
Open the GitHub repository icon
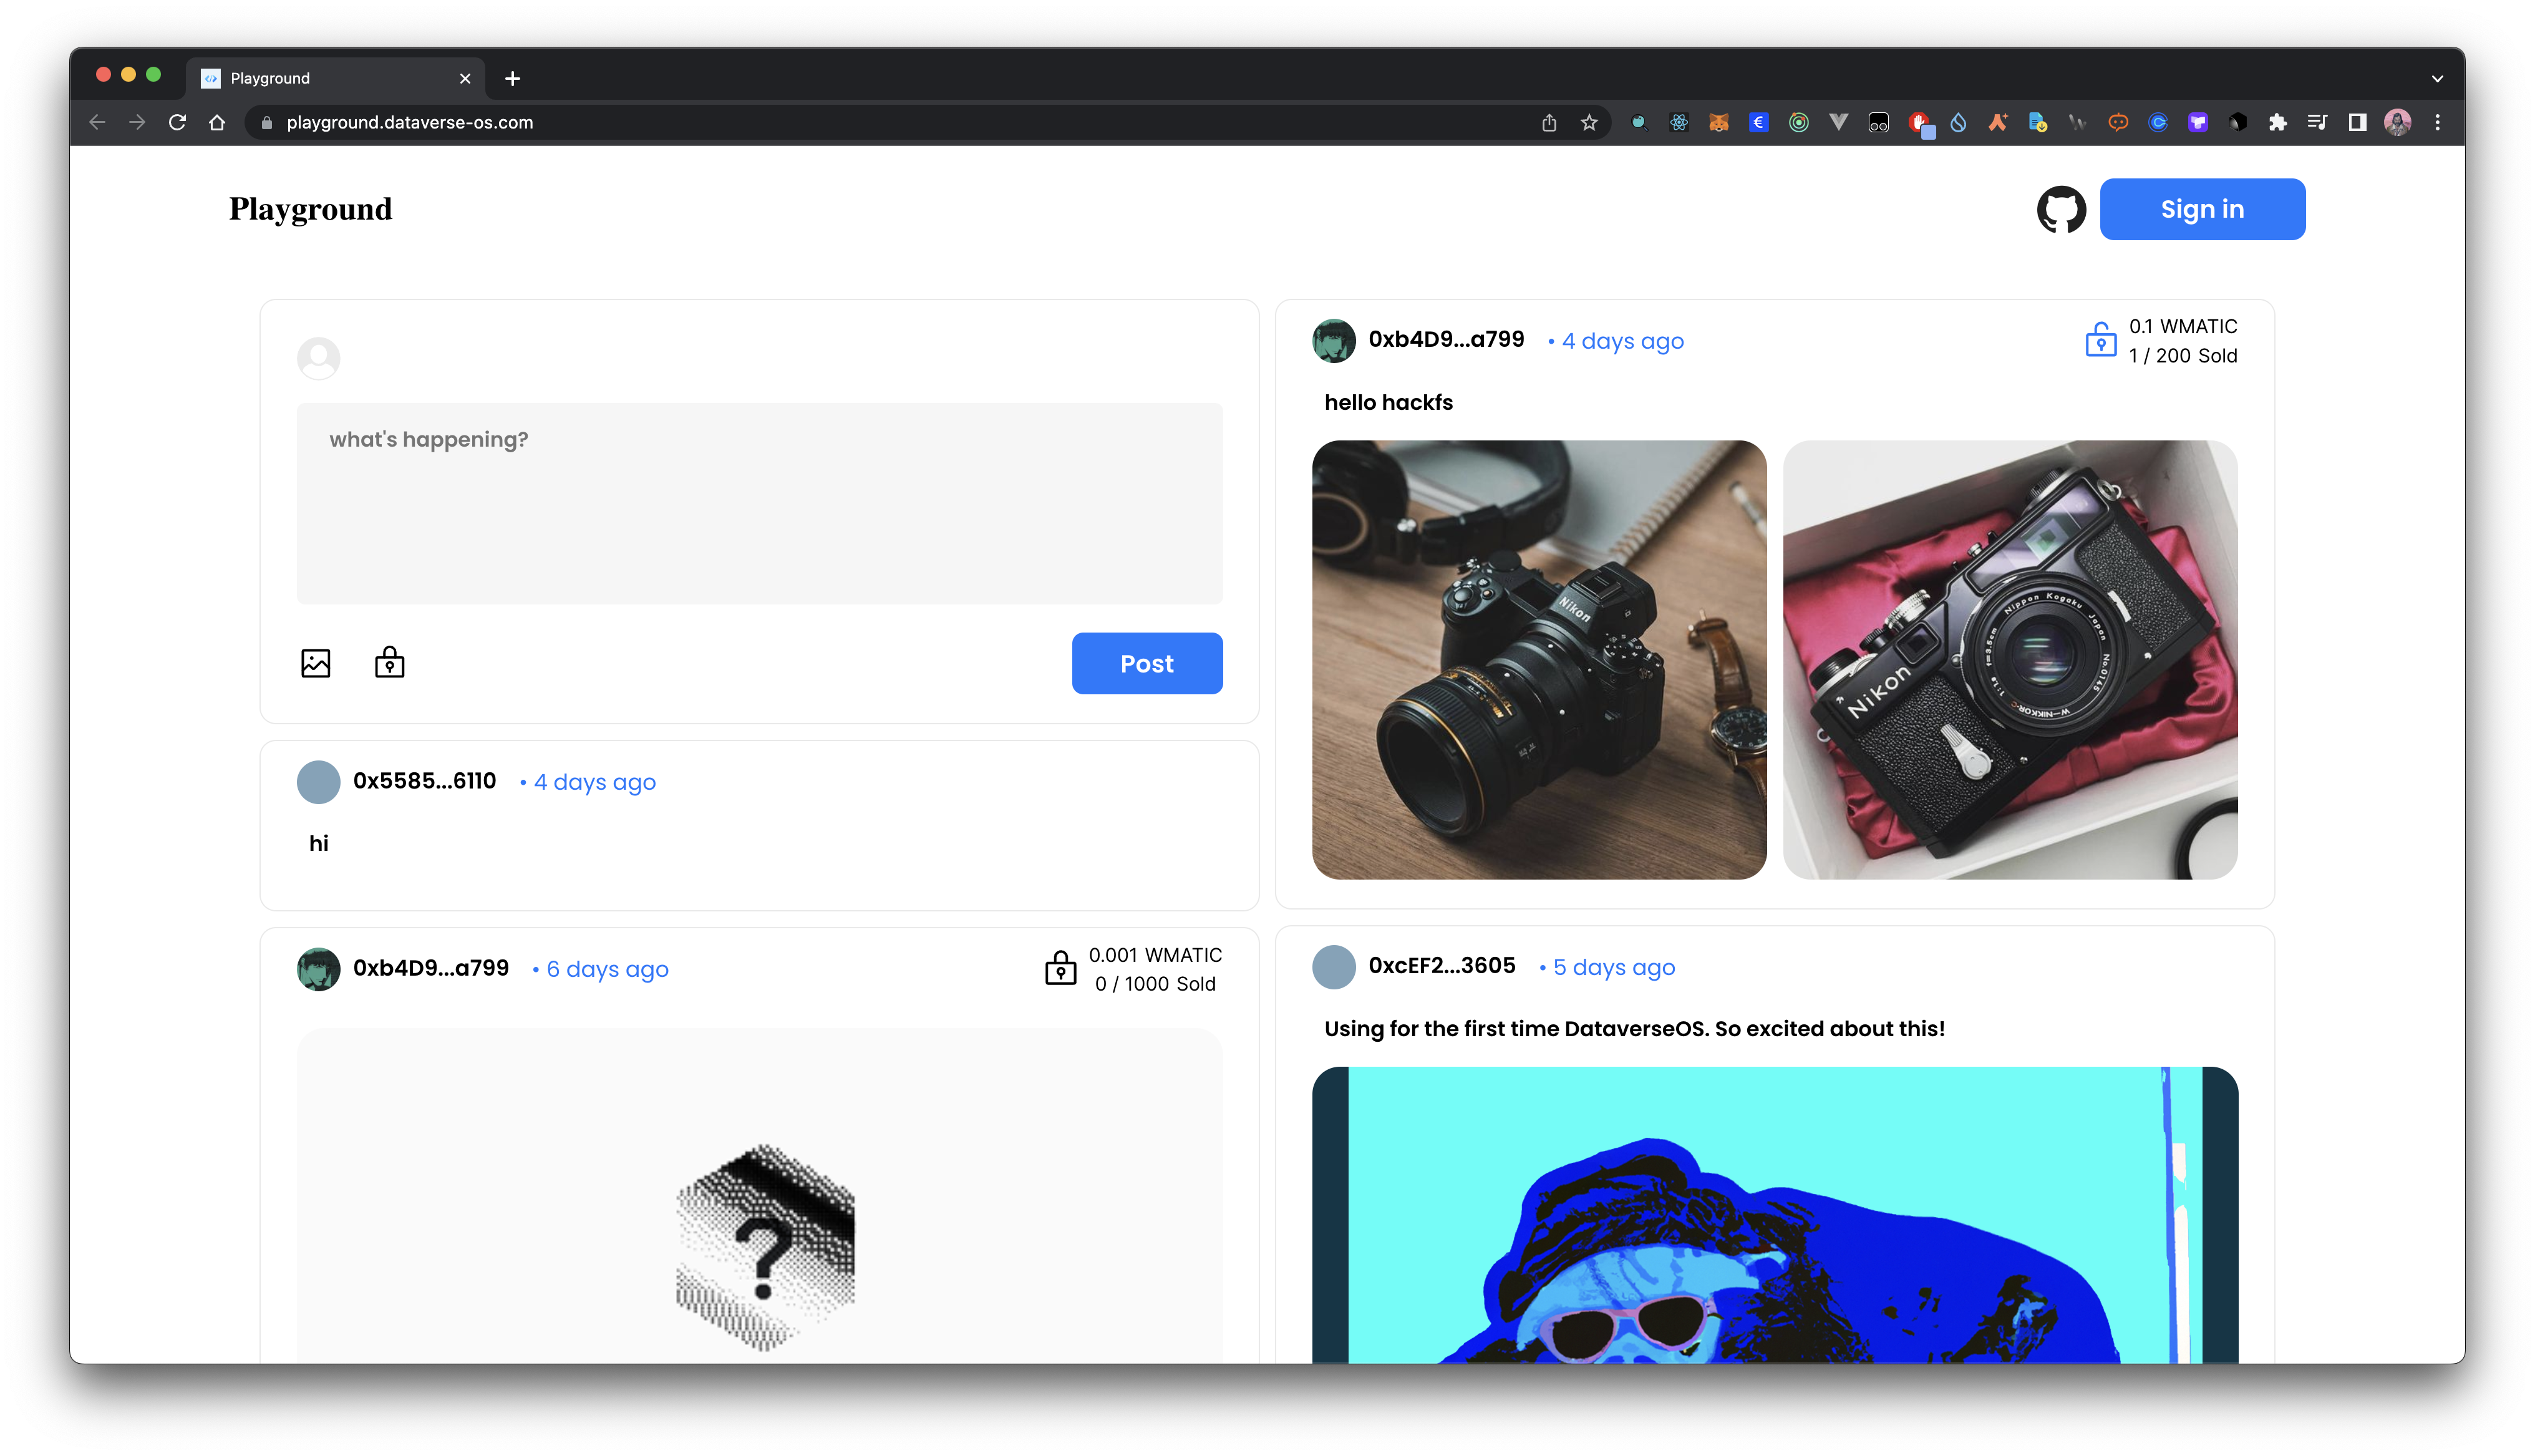tap(2061, 209)
